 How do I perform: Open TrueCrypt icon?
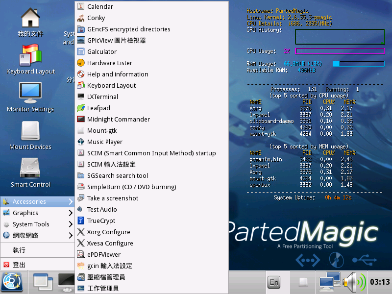tap(81, 220)
